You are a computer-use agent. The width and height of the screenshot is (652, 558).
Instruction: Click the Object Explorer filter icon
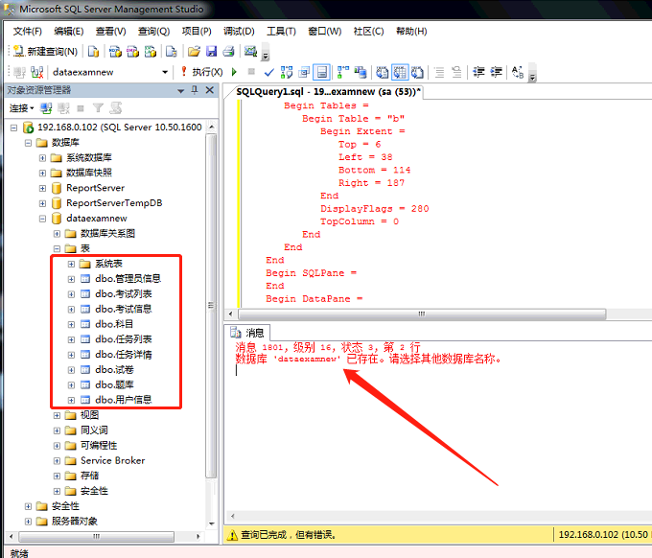(x=98, y=108)
